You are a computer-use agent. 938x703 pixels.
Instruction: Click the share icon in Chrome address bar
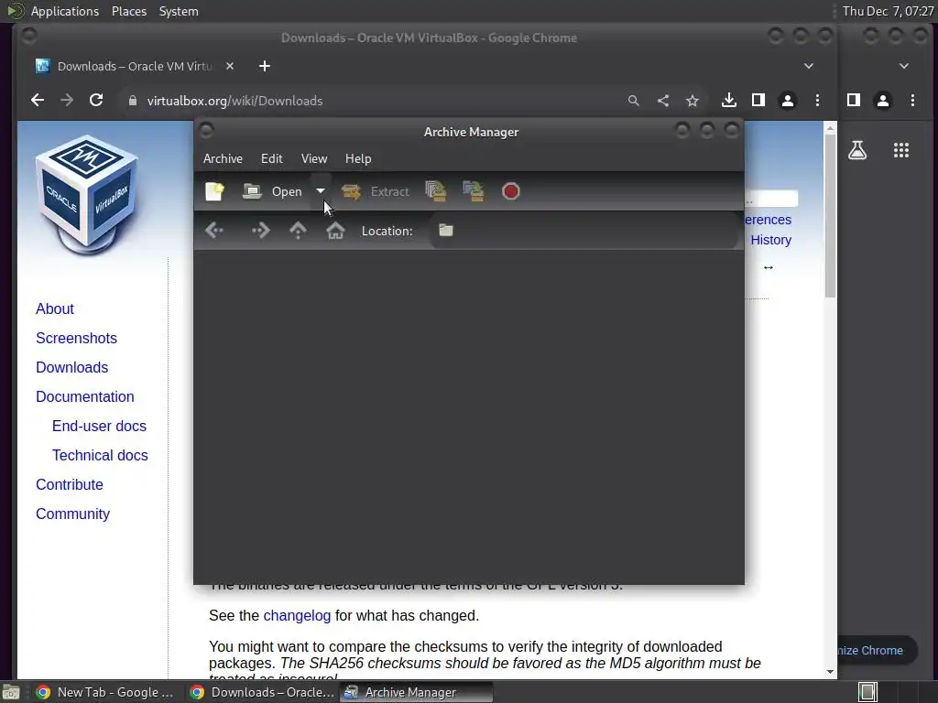[663, 101]
